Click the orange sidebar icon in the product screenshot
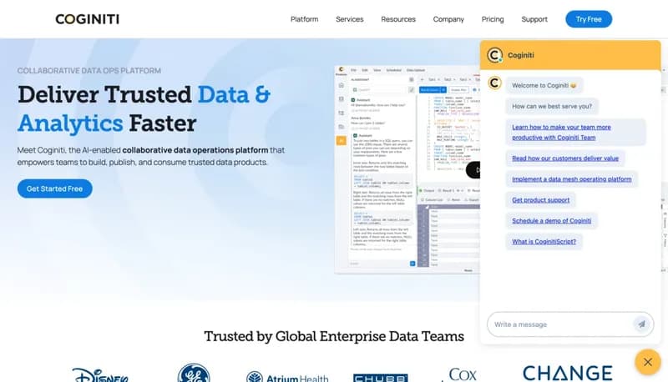 [x=342, y=141]
